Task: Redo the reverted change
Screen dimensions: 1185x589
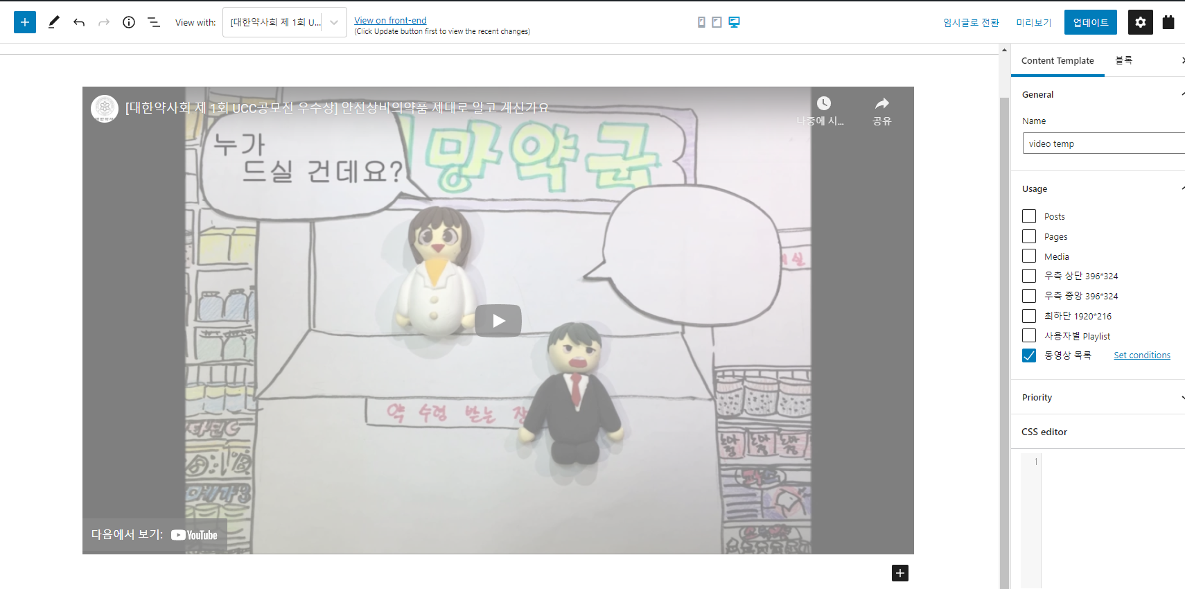Action: [x=104, y=22]
